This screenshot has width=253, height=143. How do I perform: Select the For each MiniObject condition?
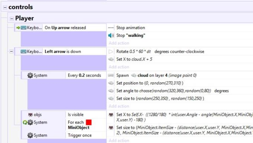tap(86, 125)
